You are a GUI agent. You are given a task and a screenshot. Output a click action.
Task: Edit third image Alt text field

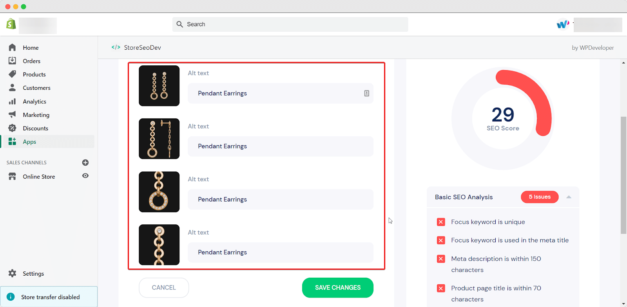(x=281, y=199)
